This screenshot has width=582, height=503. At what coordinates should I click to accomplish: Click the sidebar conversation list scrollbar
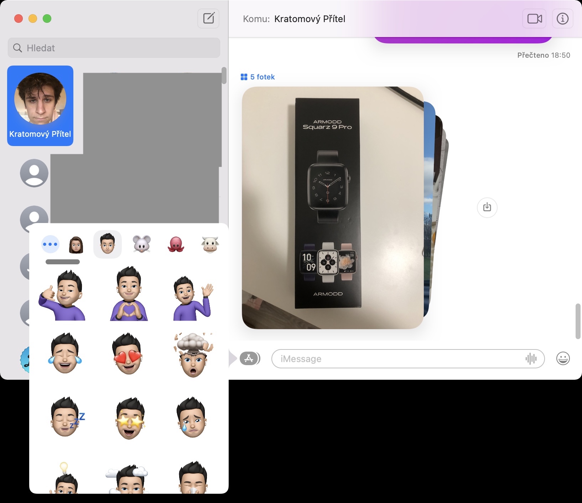coord(224,76)
